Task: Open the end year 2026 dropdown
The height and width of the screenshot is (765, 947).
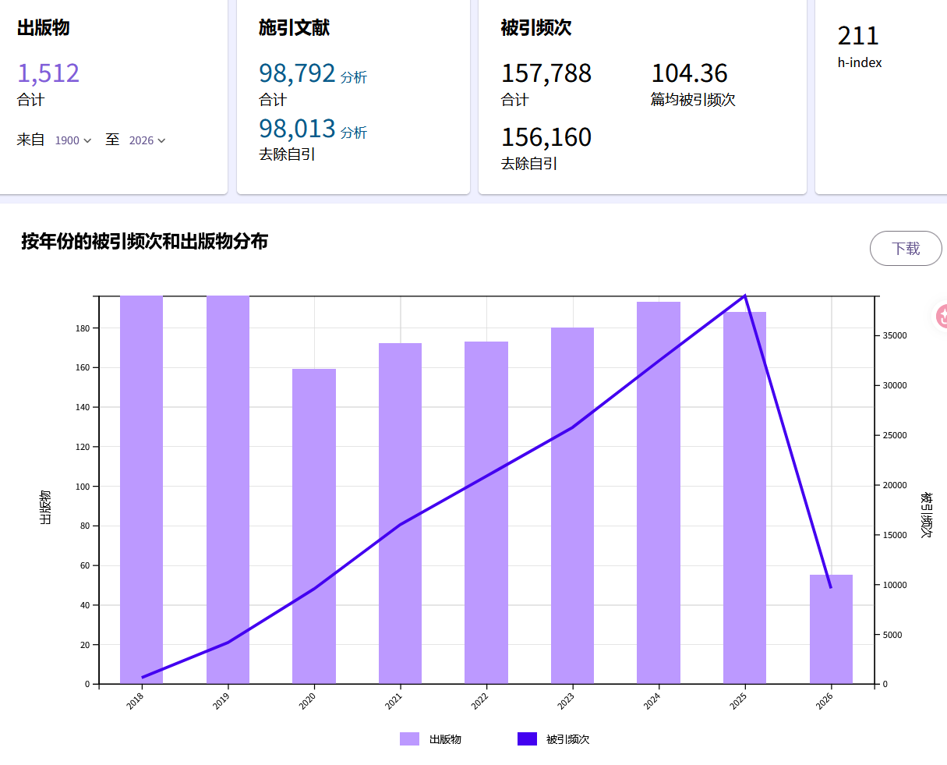Action: [x=147, y=140]
